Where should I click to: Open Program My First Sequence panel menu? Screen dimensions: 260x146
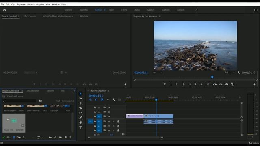pyautogui.click(x=160, y=16)
